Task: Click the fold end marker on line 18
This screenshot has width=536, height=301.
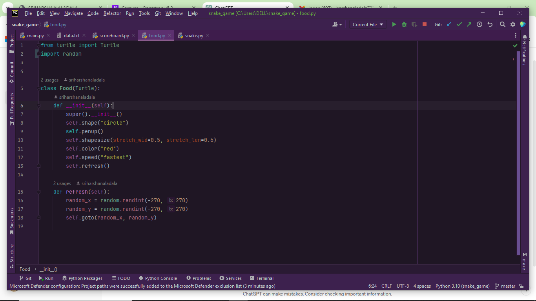Action: tap(38, 218)
